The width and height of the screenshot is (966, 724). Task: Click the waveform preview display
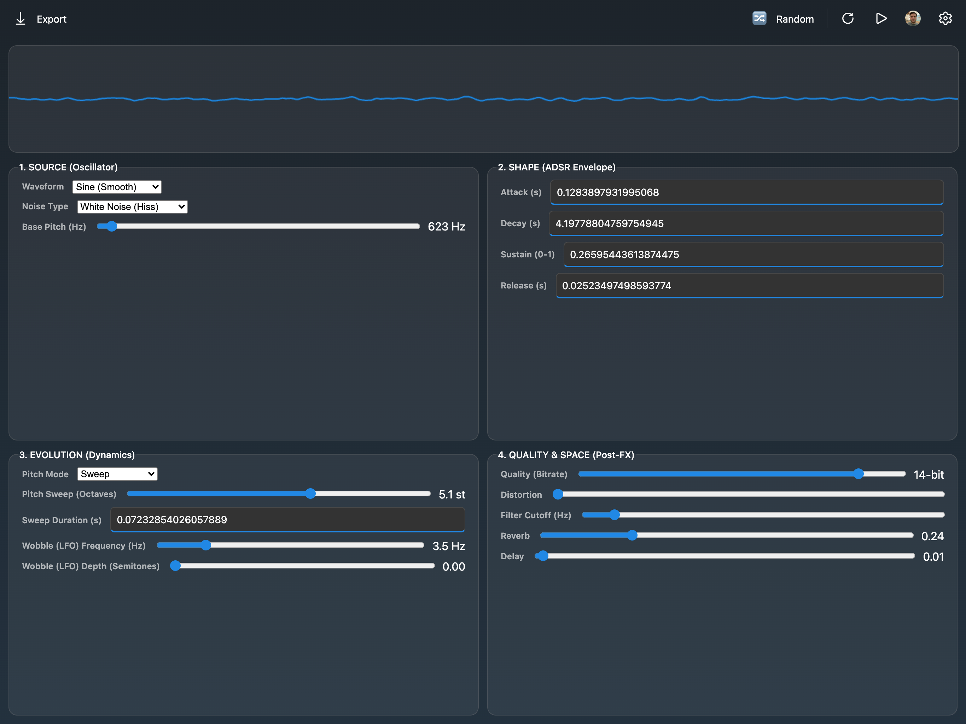point(483,99)
